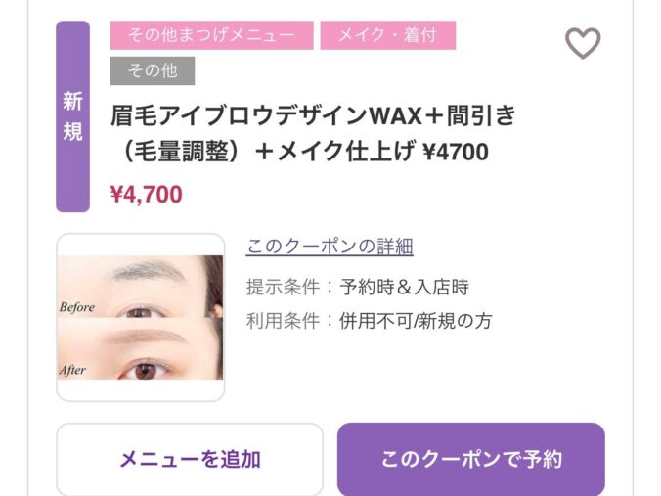Screen dimensions: 661x496
Task: Click the Before eyebrow photo
Action: point(141,287)
